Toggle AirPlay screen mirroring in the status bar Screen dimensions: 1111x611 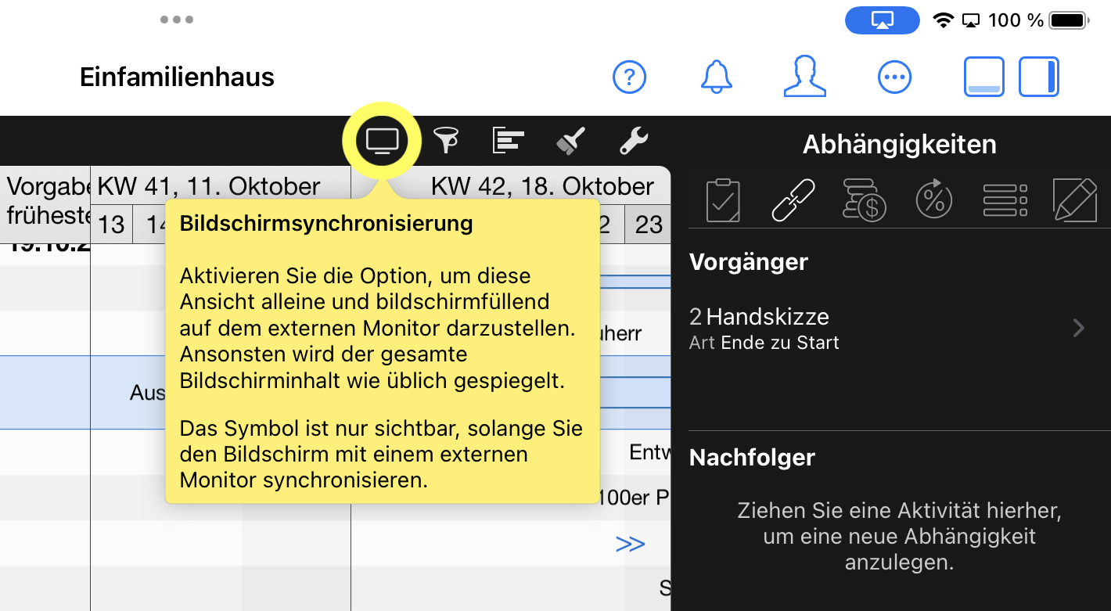[882, 20]
